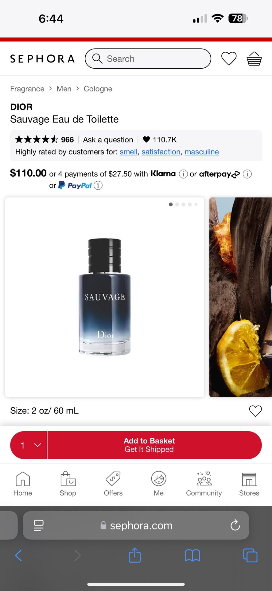272x591 pixels.
Task: Open the Offers tab
Action: pyautogui.click(x=113, y=484)
